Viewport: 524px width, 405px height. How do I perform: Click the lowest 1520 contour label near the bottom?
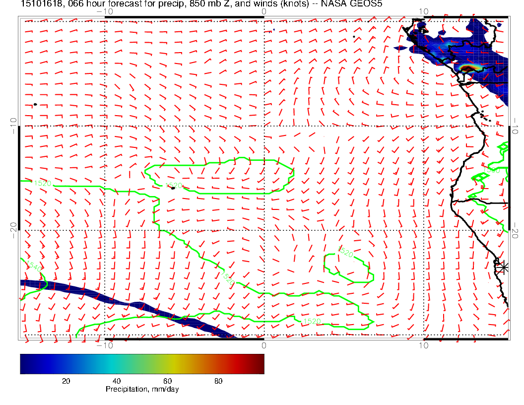(x=311, y=322)
